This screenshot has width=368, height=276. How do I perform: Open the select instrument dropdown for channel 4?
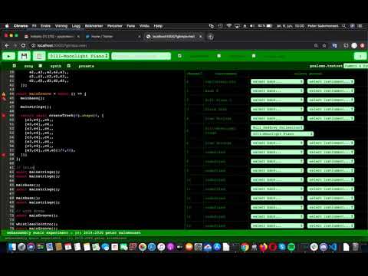tap(330, 118)
